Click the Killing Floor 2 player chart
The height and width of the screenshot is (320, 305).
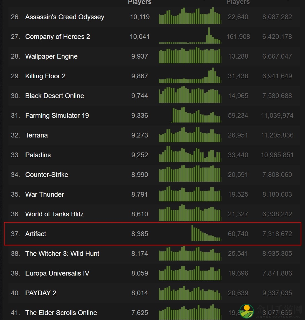(190, 75)
